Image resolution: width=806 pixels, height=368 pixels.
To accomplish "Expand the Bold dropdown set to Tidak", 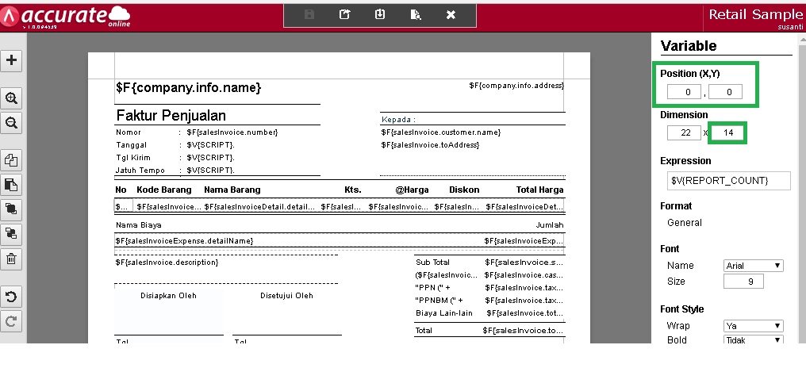I will coord(753,339).
